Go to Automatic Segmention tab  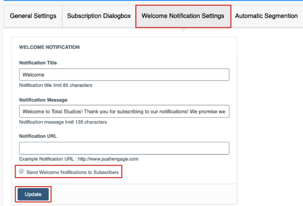pos(266,16)
